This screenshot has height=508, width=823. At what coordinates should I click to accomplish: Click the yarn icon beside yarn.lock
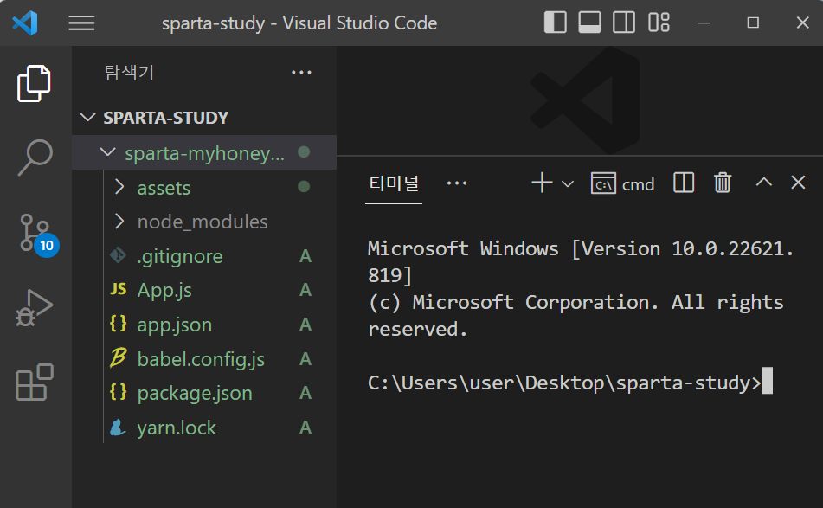click(x=118, y=428)
